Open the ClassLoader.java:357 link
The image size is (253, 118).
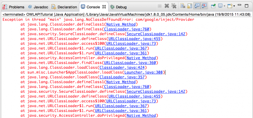122,77
